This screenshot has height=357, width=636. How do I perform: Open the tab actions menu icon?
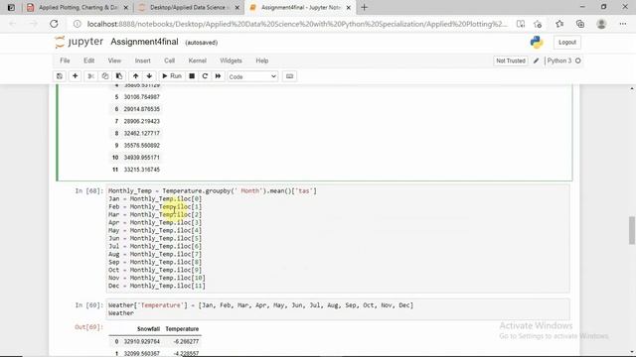[x=11, y=7]
